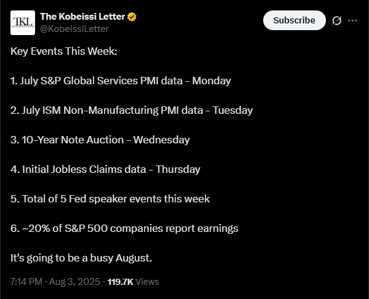The width and height of the screenshot is (369, 299).
Task: Click the S&P Global Services PMI line
Action: [x=121, y=81]
